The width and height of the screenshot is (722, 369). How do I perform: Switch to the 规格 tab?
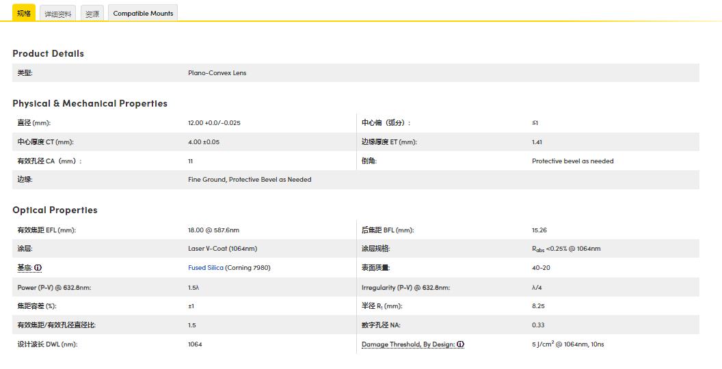click(x=24, y=13)
